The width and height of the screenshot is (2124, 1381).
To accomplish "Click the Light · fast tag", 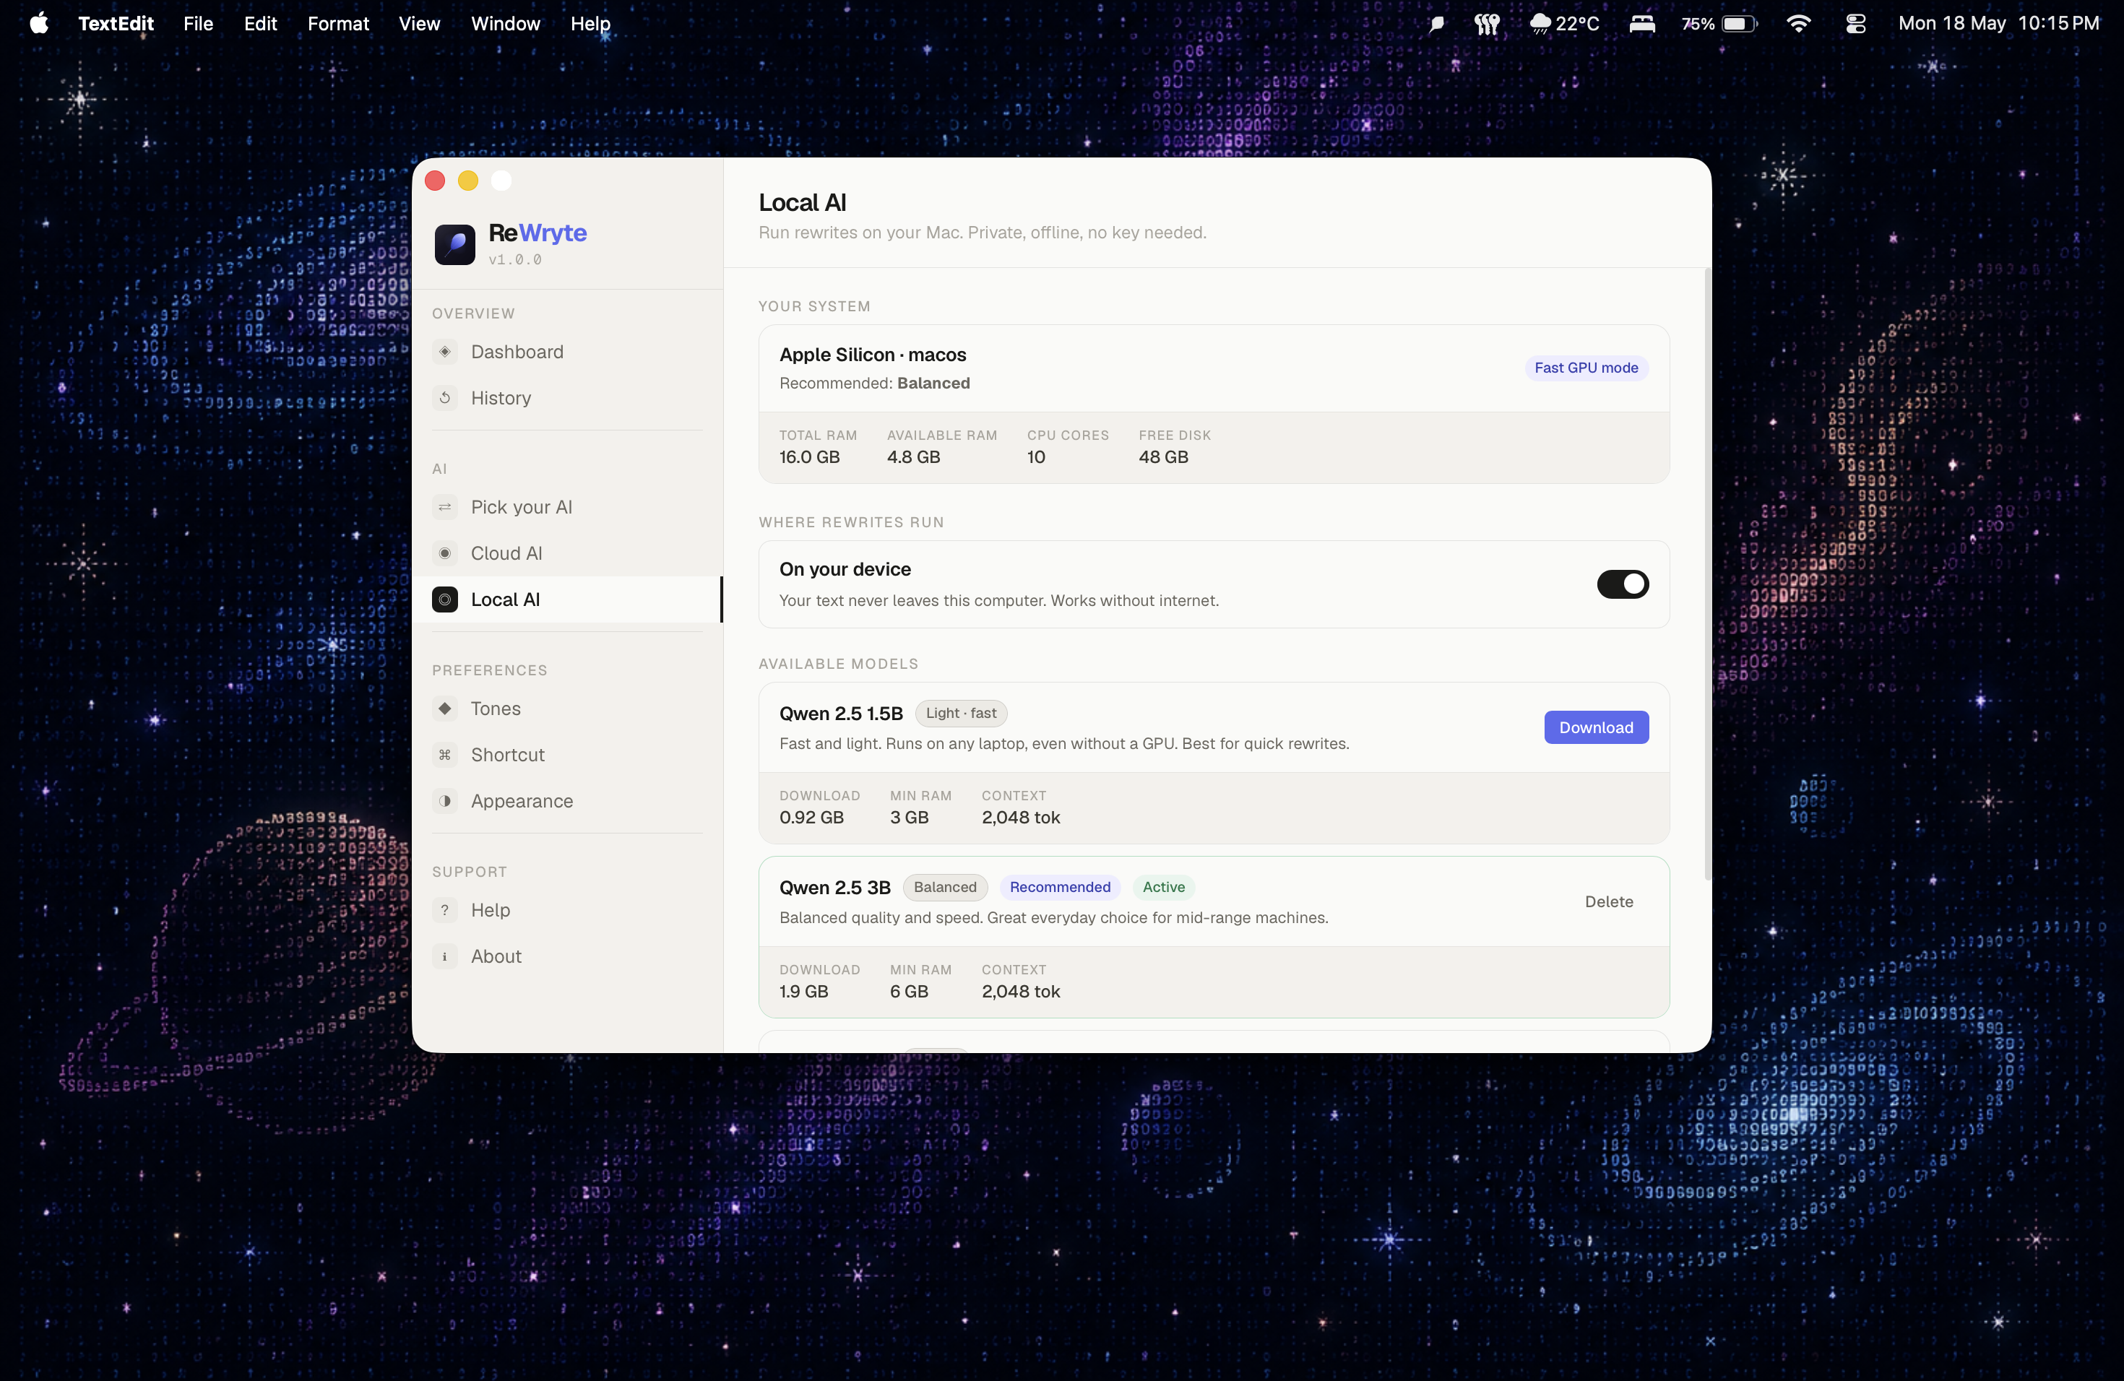I will tap(960, 713).
